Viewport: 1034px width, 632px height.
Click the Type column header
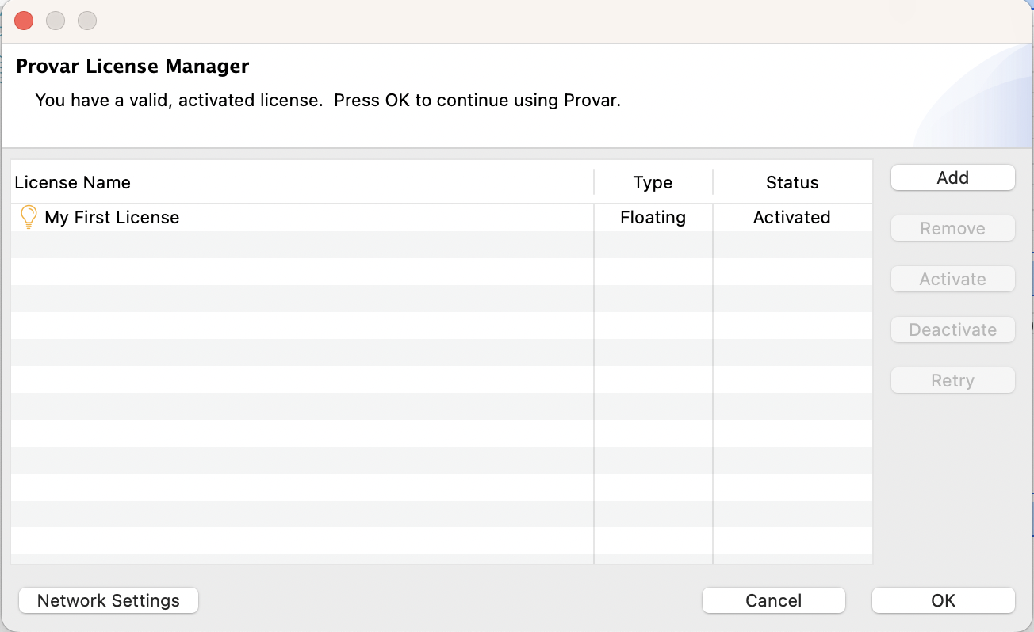click(x=653, y=182)
